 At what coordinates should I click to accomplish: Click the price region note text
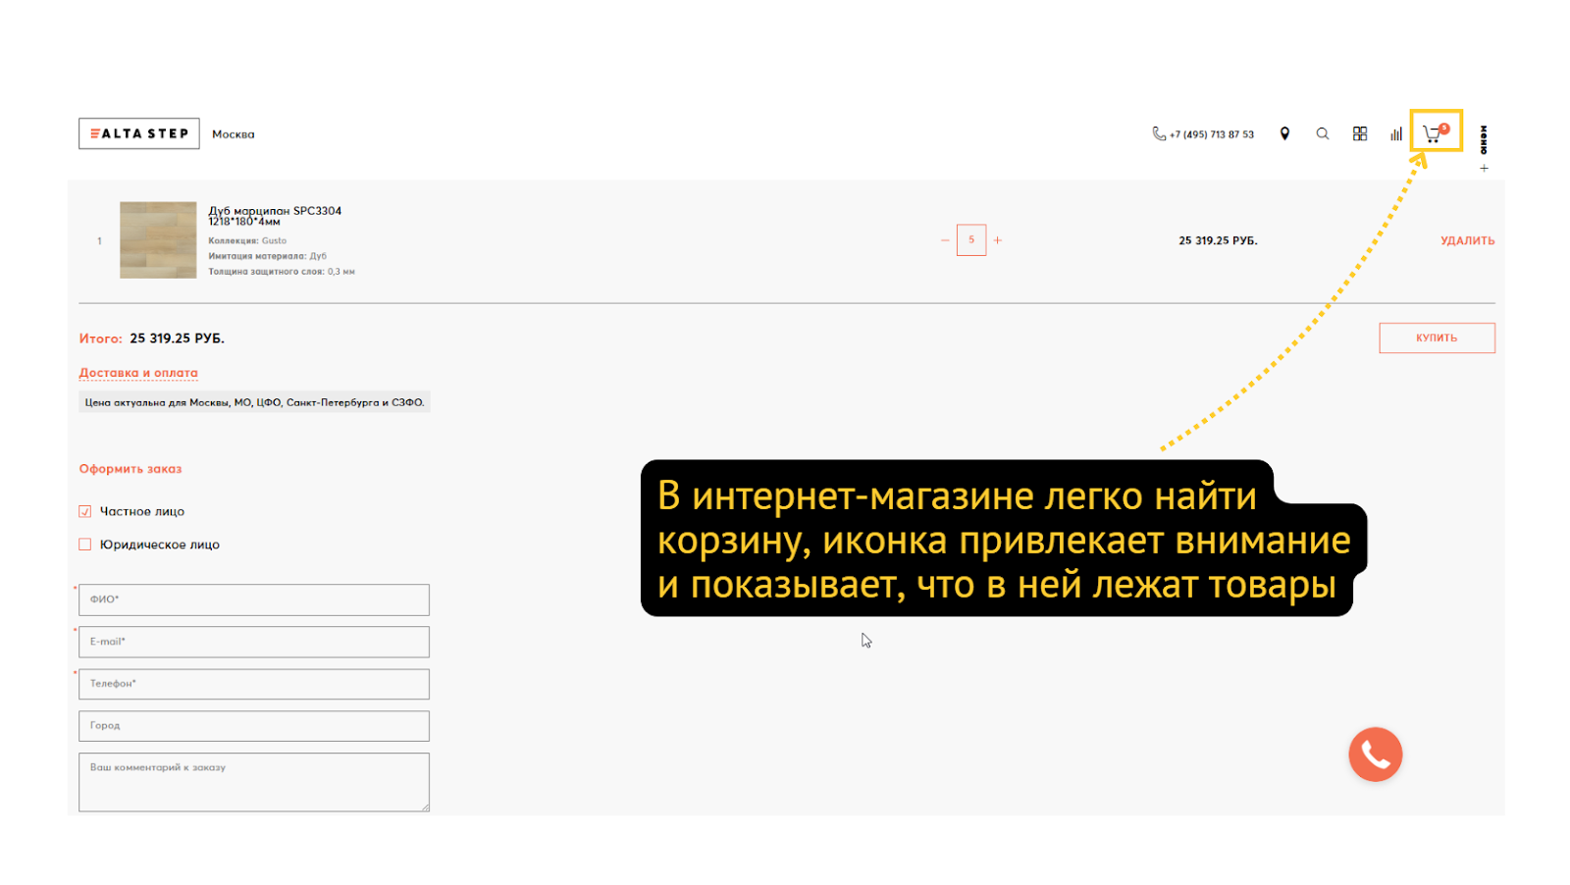(254, 402)
